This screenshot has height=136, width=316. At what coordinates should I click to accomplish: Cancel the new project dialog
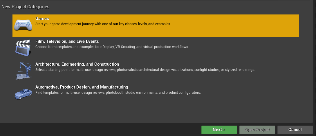(x=295, y=130)
